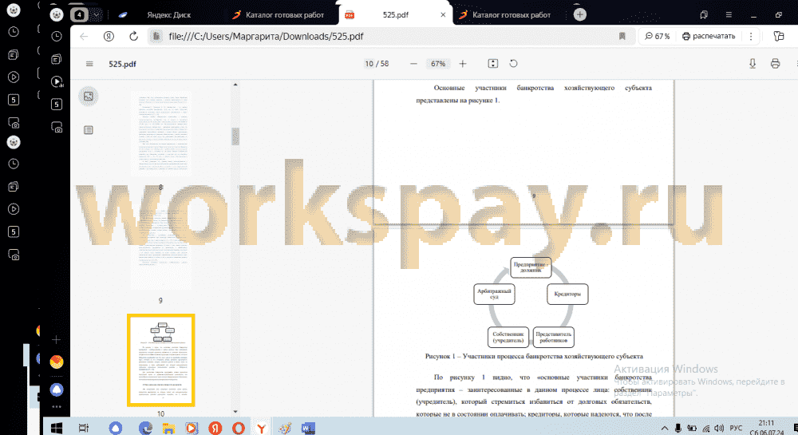Open the side panel icon right of toolbar
Image resolution: width=798 pixels, height=435 pixels.
tap(779, 36)
